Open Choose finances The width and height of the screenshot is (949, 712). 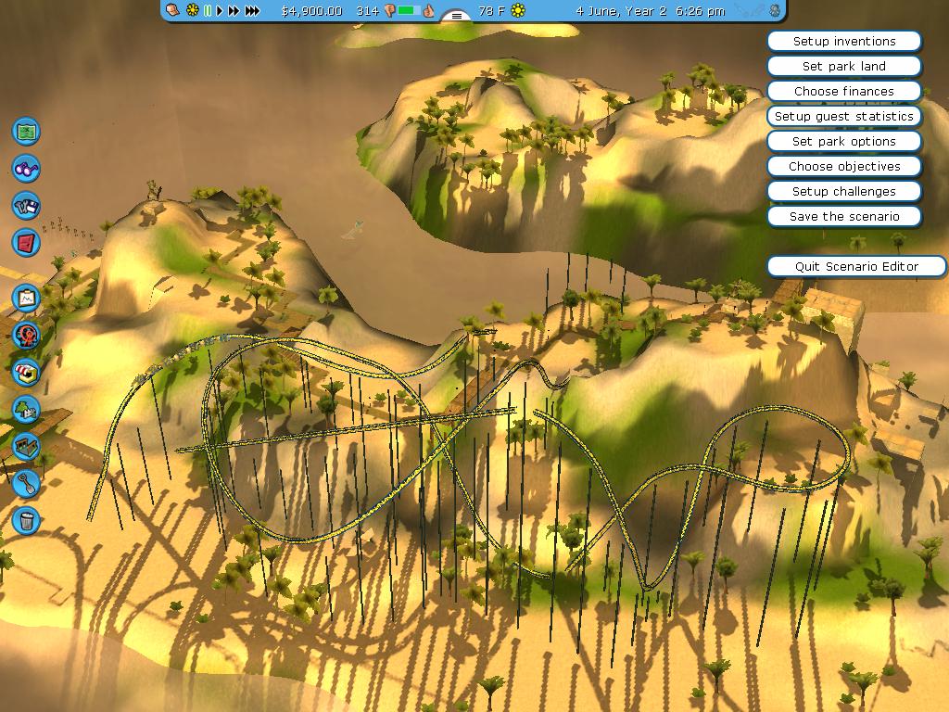pos(844,91)
